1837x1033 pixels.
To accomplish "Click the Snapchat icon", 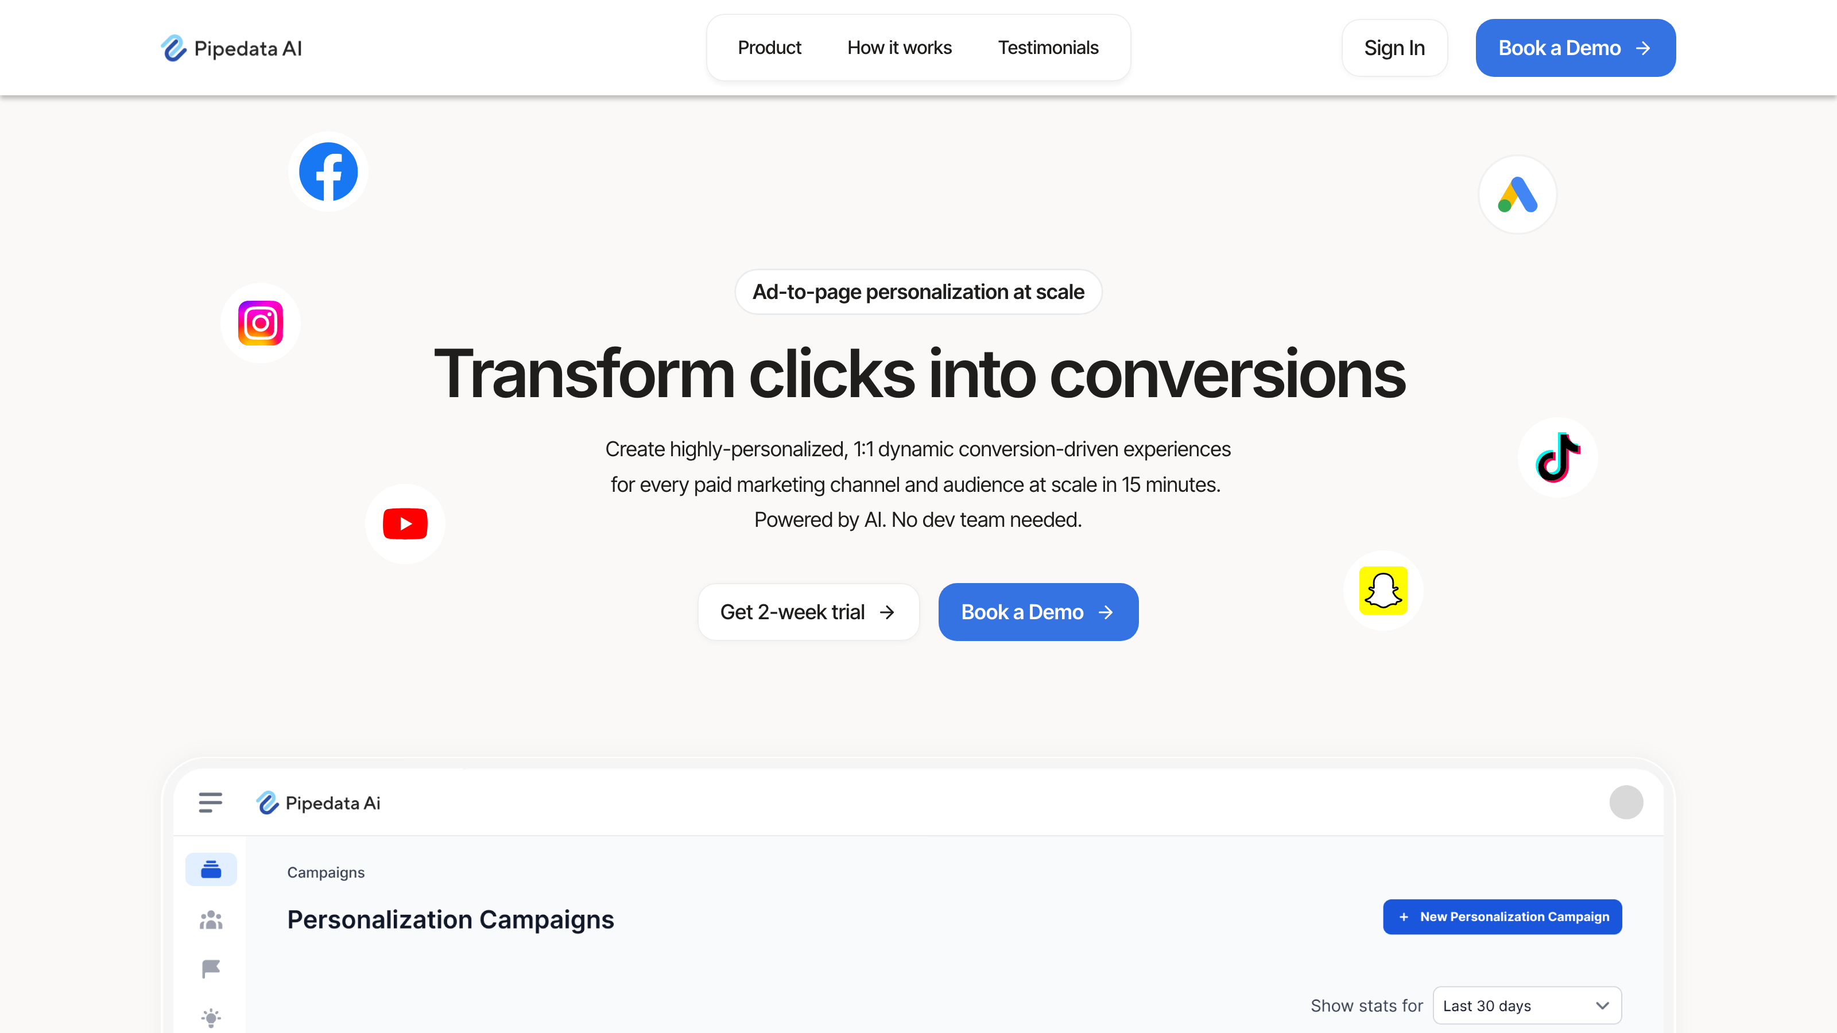I will (1383, 592).
